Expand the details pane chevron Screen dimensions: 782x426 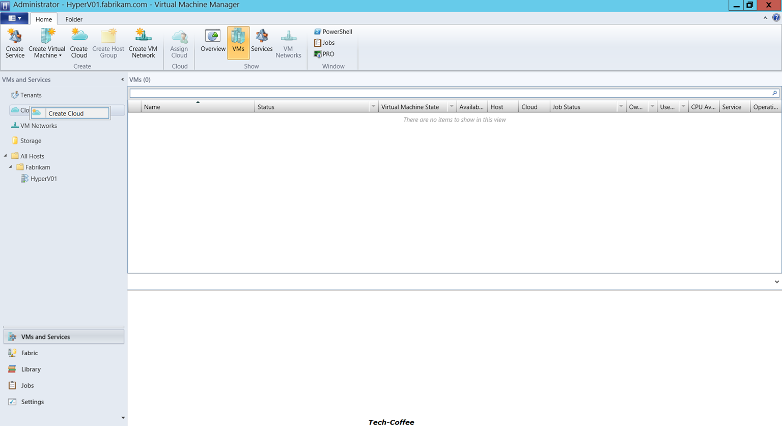[x=776, y=282]
